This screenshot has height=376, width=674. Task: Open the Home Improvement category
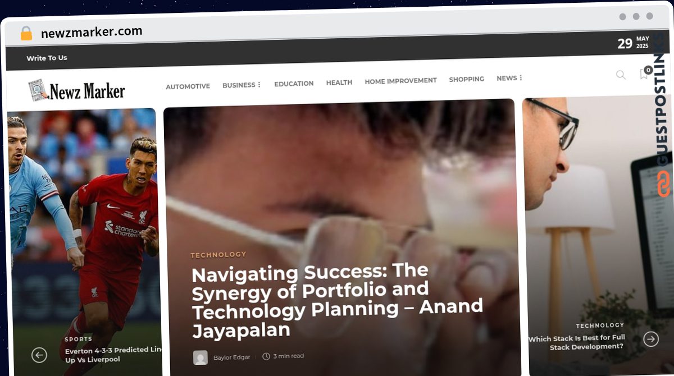click(400, 81)
